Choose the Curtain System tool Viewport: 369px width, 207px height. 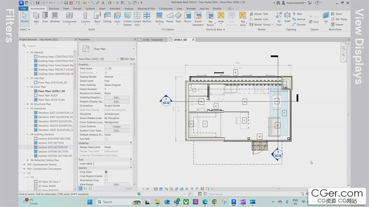point(127,19)
